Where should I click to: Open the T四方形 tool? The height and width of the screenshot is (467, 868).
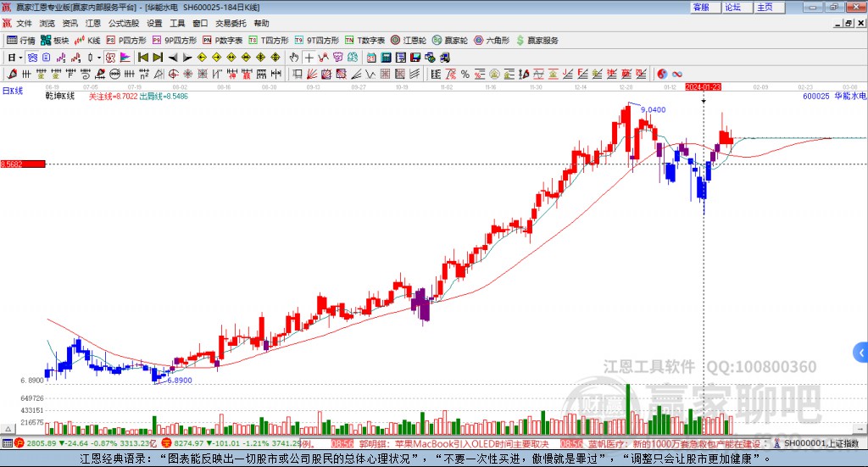[269, 41]
